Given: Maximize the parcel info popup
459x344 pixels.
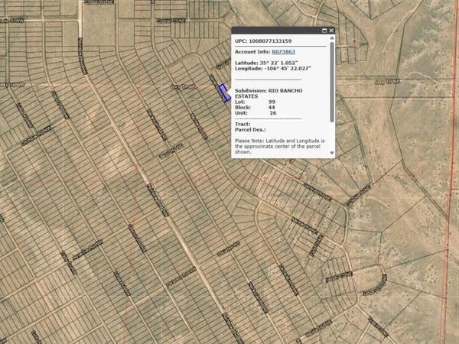Looking at the screenshot, I should click(x=324, y=31).
